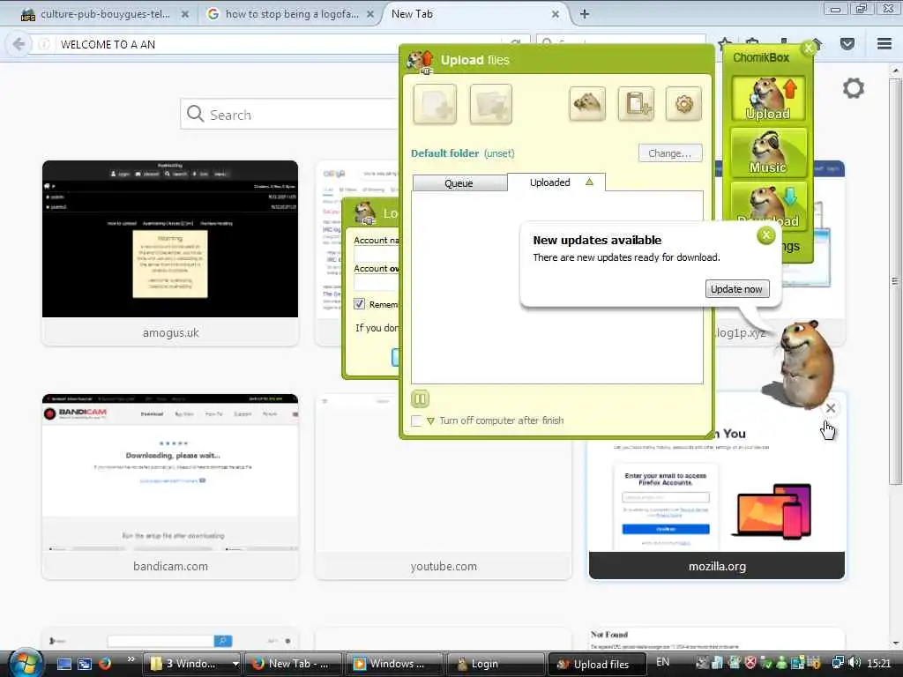Click the 15:21 clock in the tray
Viewport: 903px width, 677px height.
879,664
